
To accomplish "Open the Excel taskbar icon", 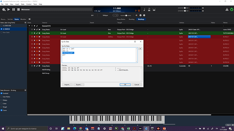I will click(128, 129).
